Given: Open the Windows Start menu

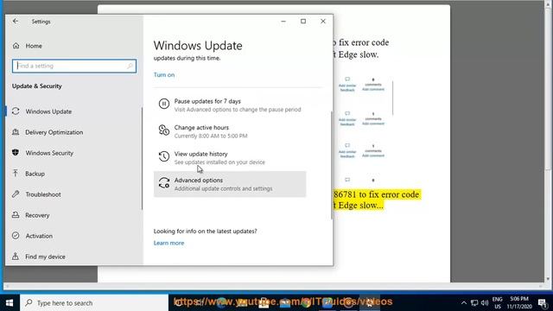Looking at the screenshot, I should (10, 303).
